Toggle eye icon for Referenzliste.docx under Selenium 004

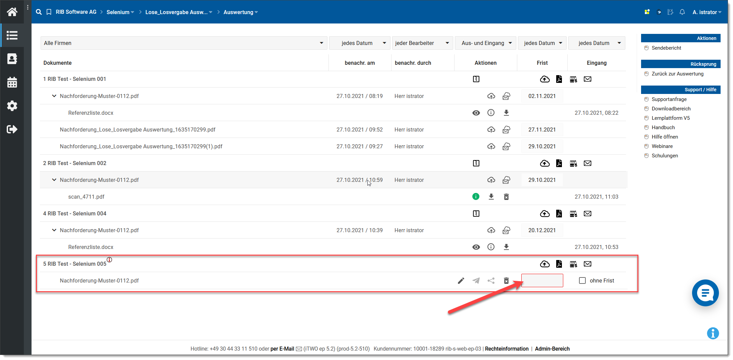[x=476, y=247]
